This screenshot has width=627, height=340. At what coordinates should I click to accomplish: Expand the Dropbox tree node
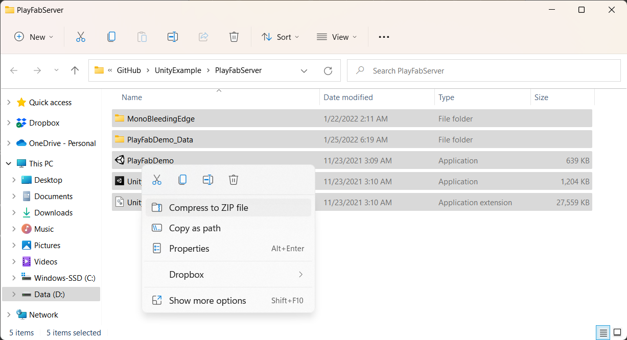(8, 123)
